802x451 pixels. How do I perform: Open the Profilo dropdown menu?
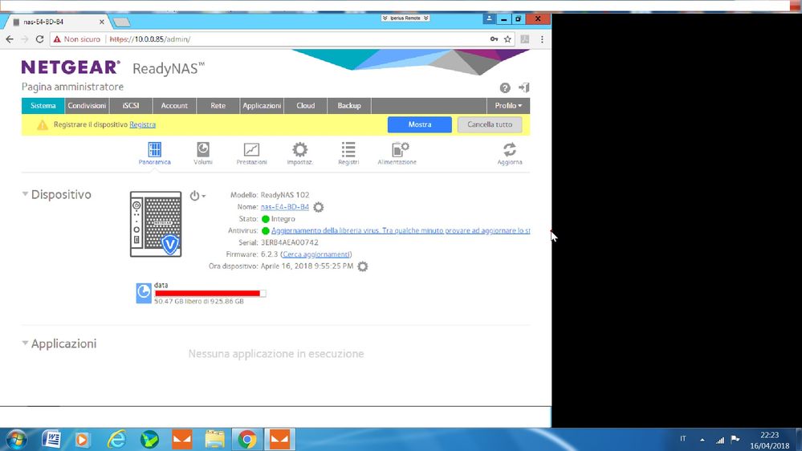(508, 106)
